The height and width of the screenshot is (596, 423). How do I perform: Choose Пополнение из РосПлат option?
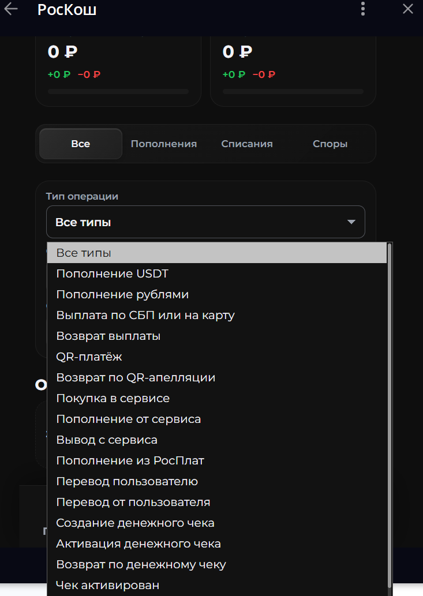point(217,460)
